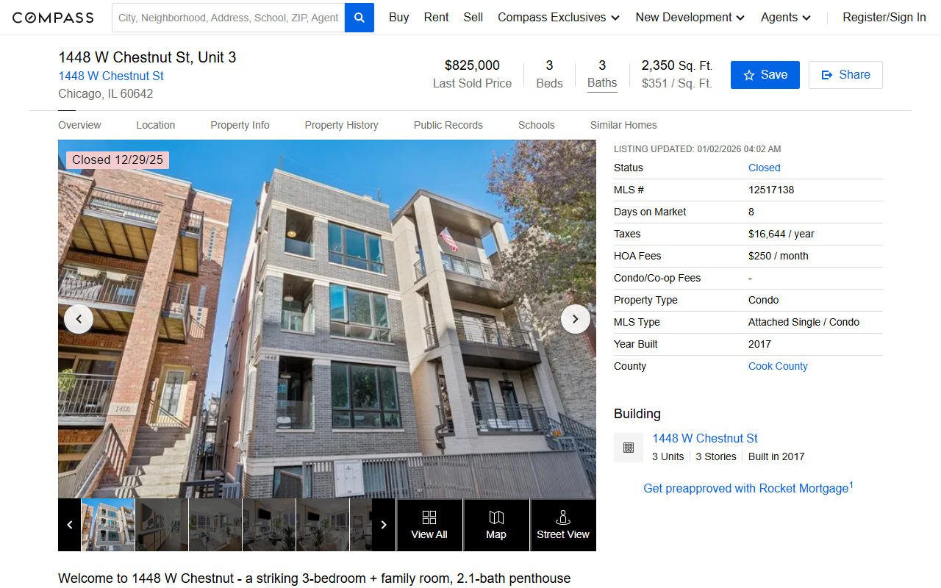Image resolution: width=941 pixels, height=588 pixels.
Task: Open the Cook County link
Action: tap(778, 366)
